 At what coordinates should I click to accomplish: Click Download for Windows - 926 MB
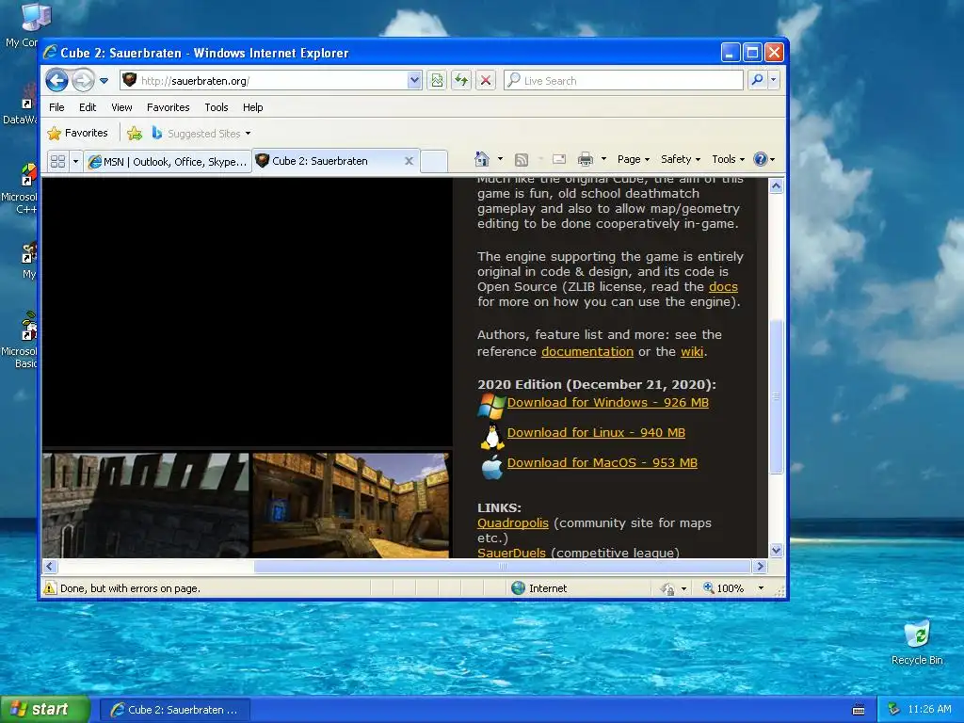[x=607, y=403]
